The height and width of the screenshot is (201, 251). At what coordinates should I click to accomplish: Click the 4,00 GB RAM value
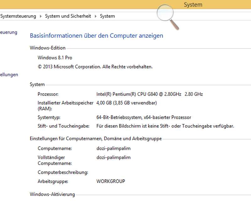click(x=126, y=103)
